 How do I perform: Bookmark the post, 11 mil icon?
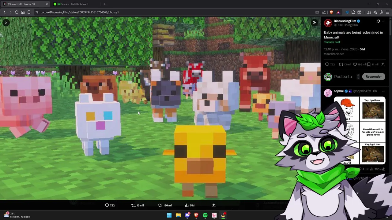coord(373,64)
